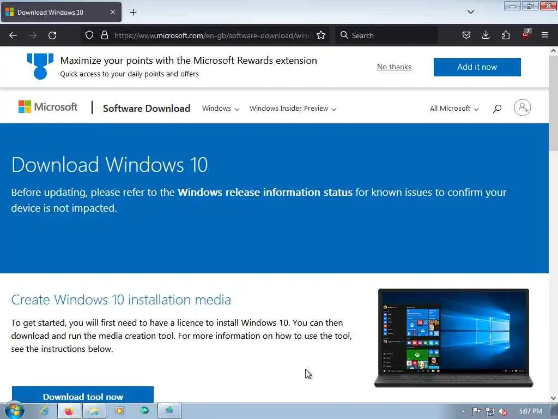Open Windows release information status link
This screenshot has width=558, height=419.
click(265, 193)
